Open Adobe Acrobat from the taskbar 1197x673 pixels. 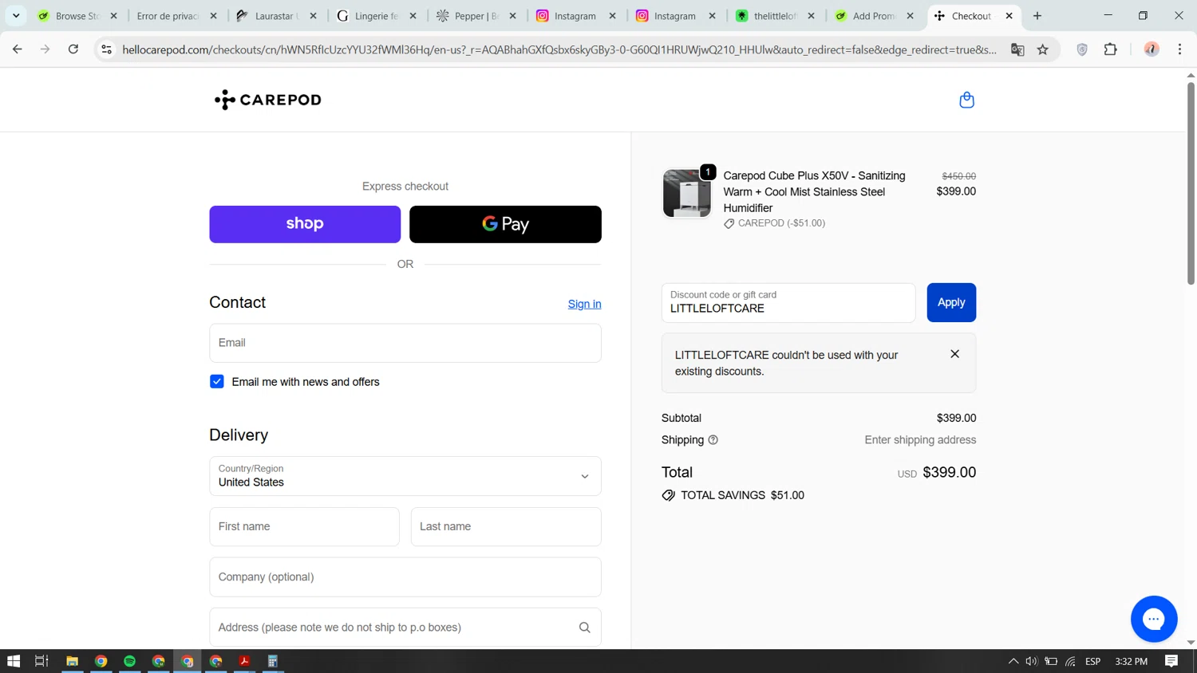244,661
